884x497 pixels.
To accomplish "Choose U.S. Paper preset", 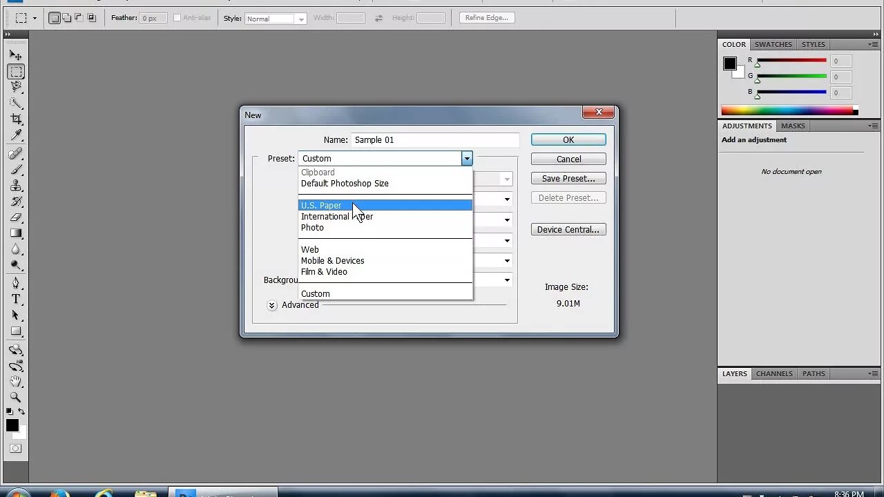I will pyautogui.click(x=385, y=206).
